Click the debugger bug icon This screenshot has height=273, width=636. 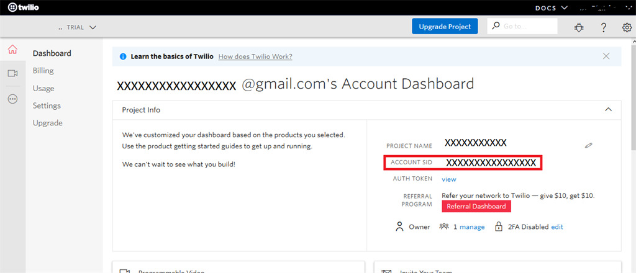click(x=579, y=27)
